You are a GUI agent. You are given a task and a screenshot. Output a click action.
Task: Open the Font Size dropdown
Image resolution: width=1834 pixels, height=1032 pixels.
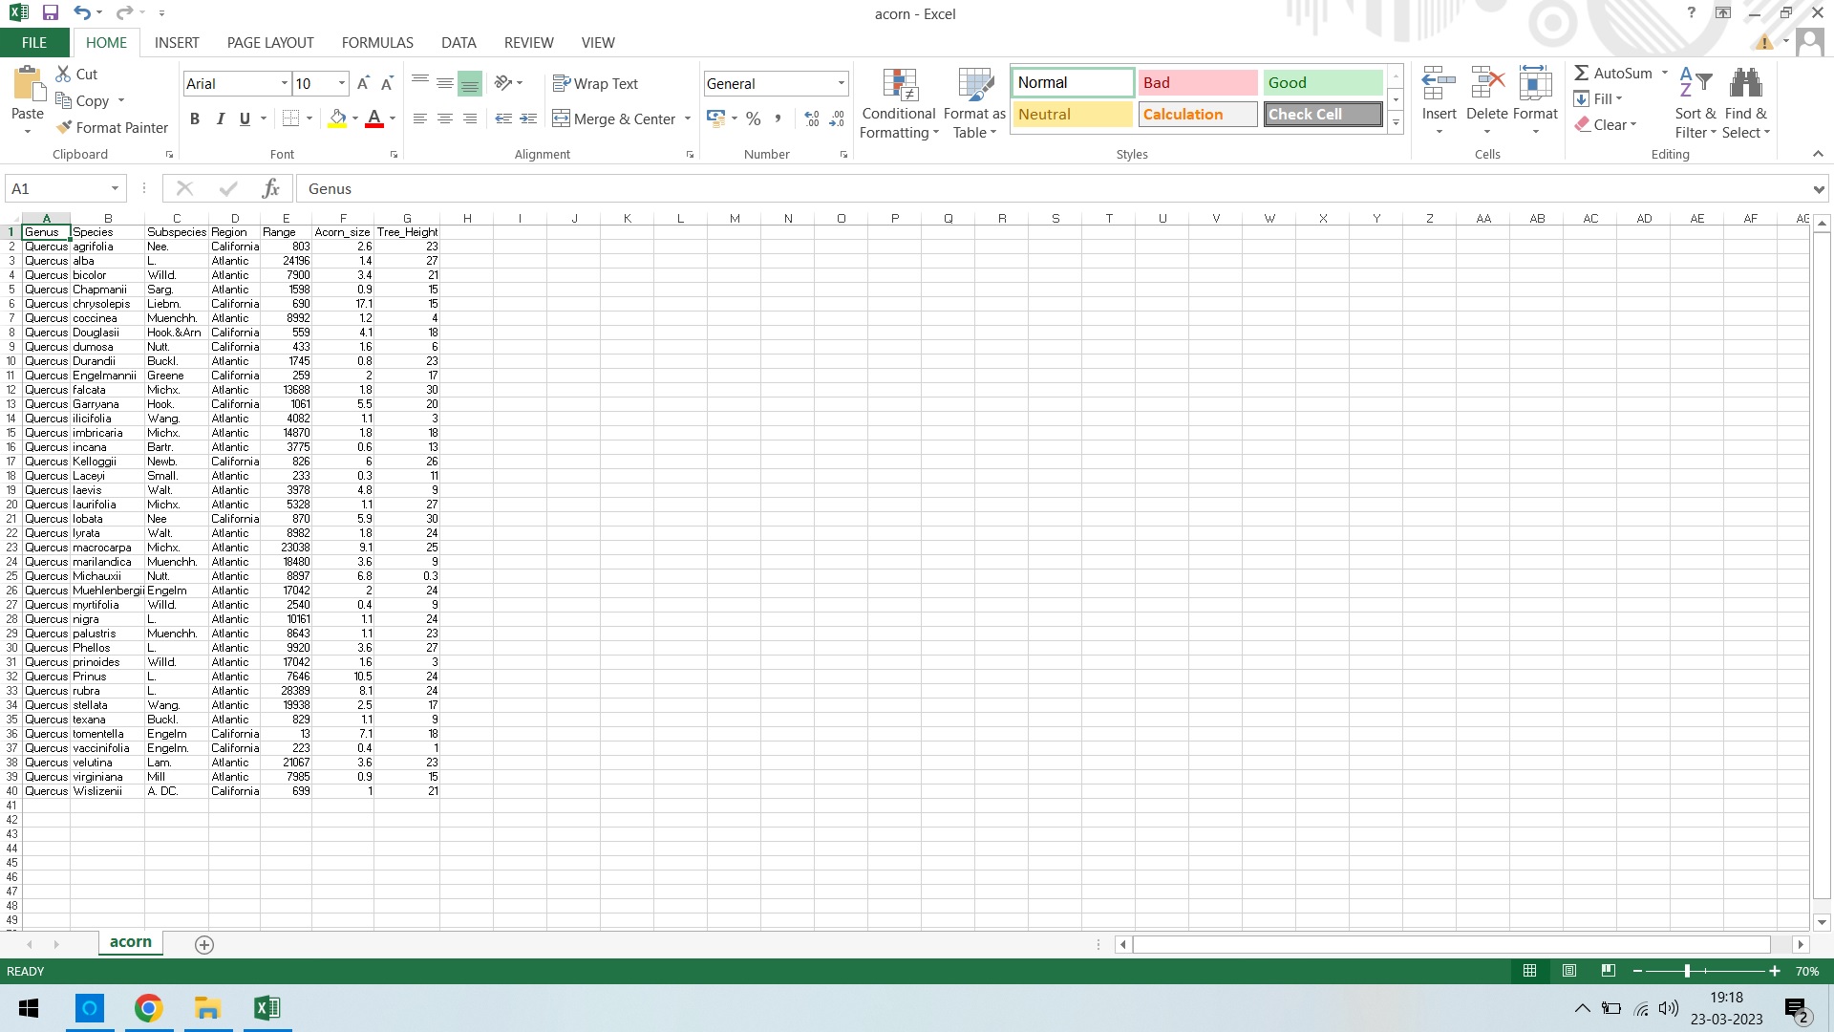point(342,83)
